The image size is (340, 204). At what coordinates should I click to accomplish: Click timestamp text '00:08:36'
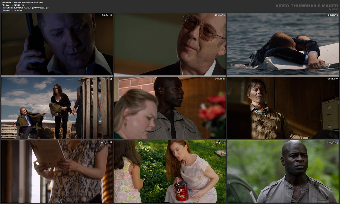tap(220, 15)
